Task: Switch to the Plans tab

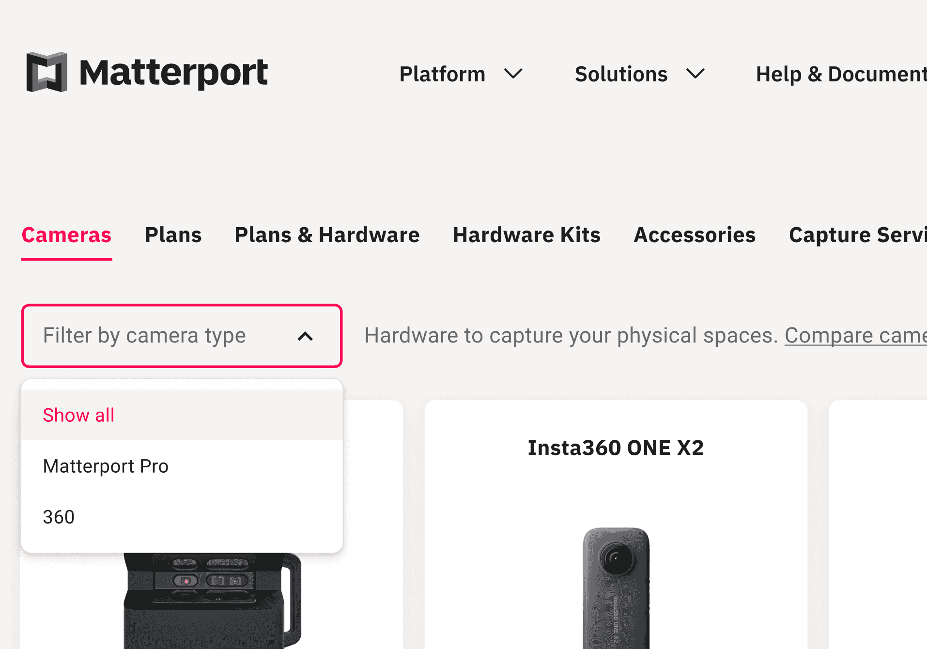Action: coord(173,235)
